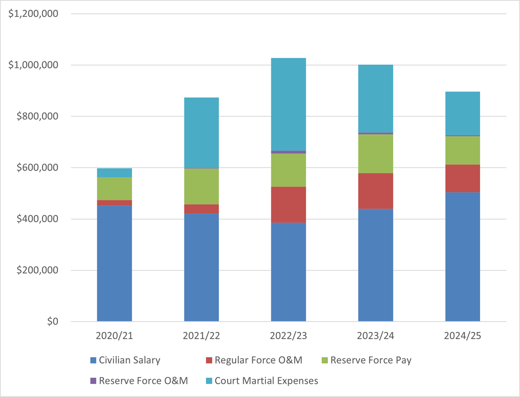Select the 2024/25 Regular Force O&M segment
The width and height of the screenshot is (520, 397).
pyautogui.click(x=463, y=178)
